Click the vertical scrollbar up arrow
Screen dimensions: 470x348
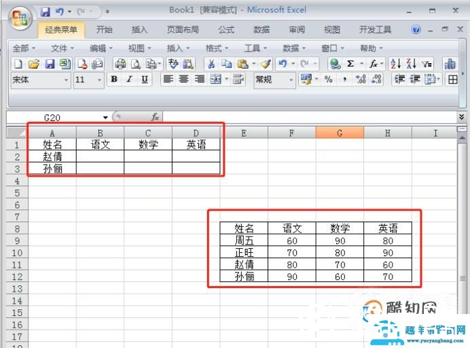(x=462, y=138)
